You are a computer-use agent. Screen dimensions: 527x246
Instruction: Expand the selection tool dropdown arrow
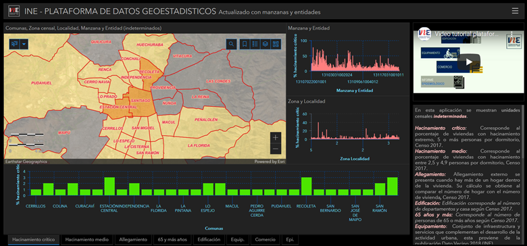click(x=24, y=44)
